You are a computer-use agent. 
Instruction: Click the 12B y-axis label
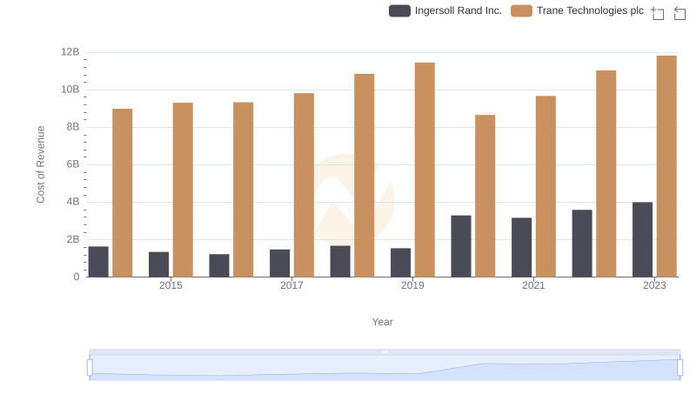point(70,52)
